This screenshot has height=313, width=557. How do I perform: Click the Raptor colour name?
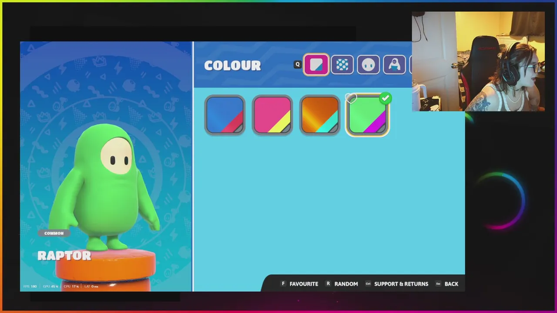tap(64, 256)
